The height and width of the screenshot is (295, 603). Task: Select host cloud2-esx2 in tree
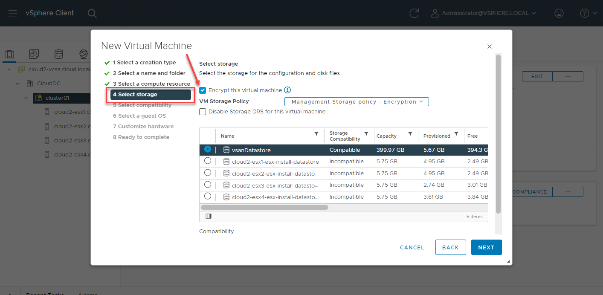pos(72,127)
